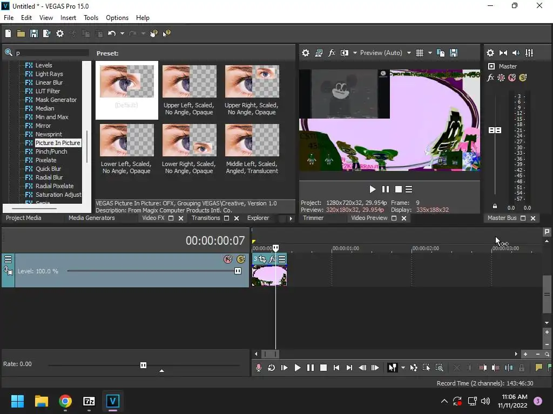
Task: Open the preview overlays grid dropdown
Action: tap(430, 53)
